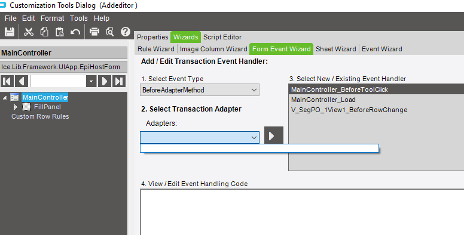Viewport: 464px width, 235px height.
Task: Go to first record navigation button
Action: tap(7, 81)
